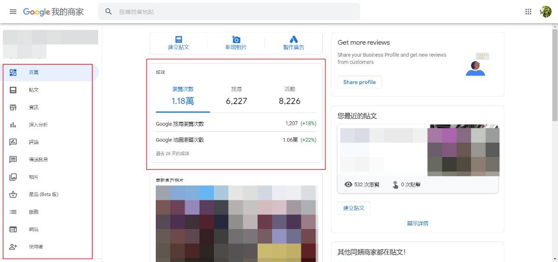Switch to the 瀏覽次數 tab

183,96
